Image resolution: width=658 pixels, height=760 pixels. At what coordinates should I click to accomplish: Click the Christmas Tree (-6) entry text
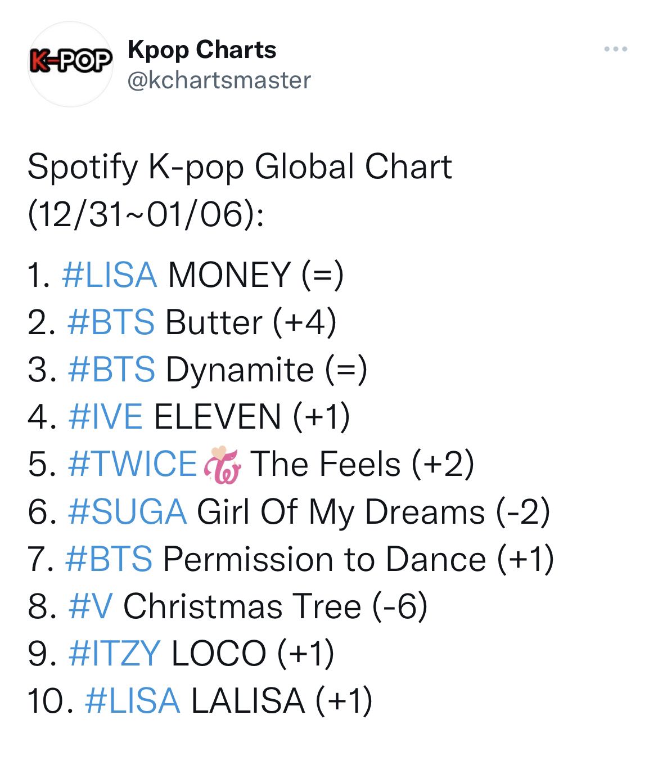pyautogui.click(x=276, y=606)
